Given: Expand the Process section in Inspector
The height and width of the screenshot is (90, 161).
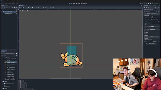Looking at the screenshot, I should [151, 38].
